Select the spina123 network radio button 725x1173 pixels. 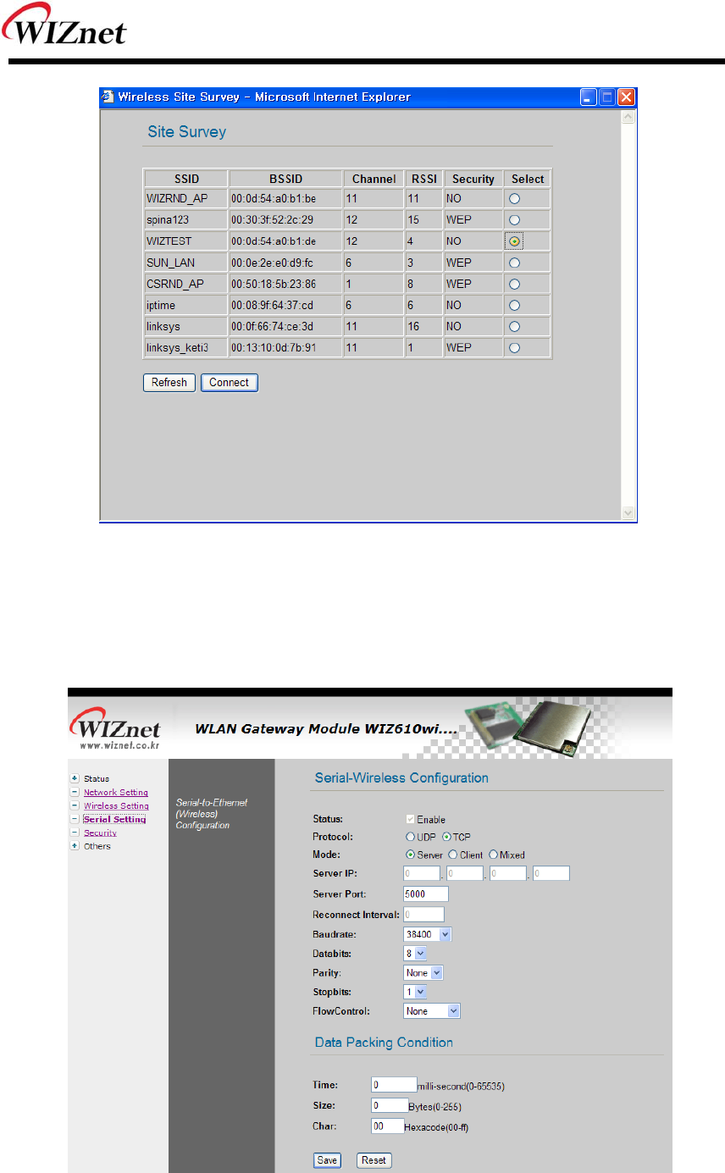click(x=515, y=220)
